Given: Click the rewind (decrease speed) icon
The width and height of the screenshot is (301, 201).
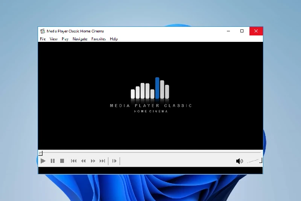Looking at the screenshot, I should (83, 161).
